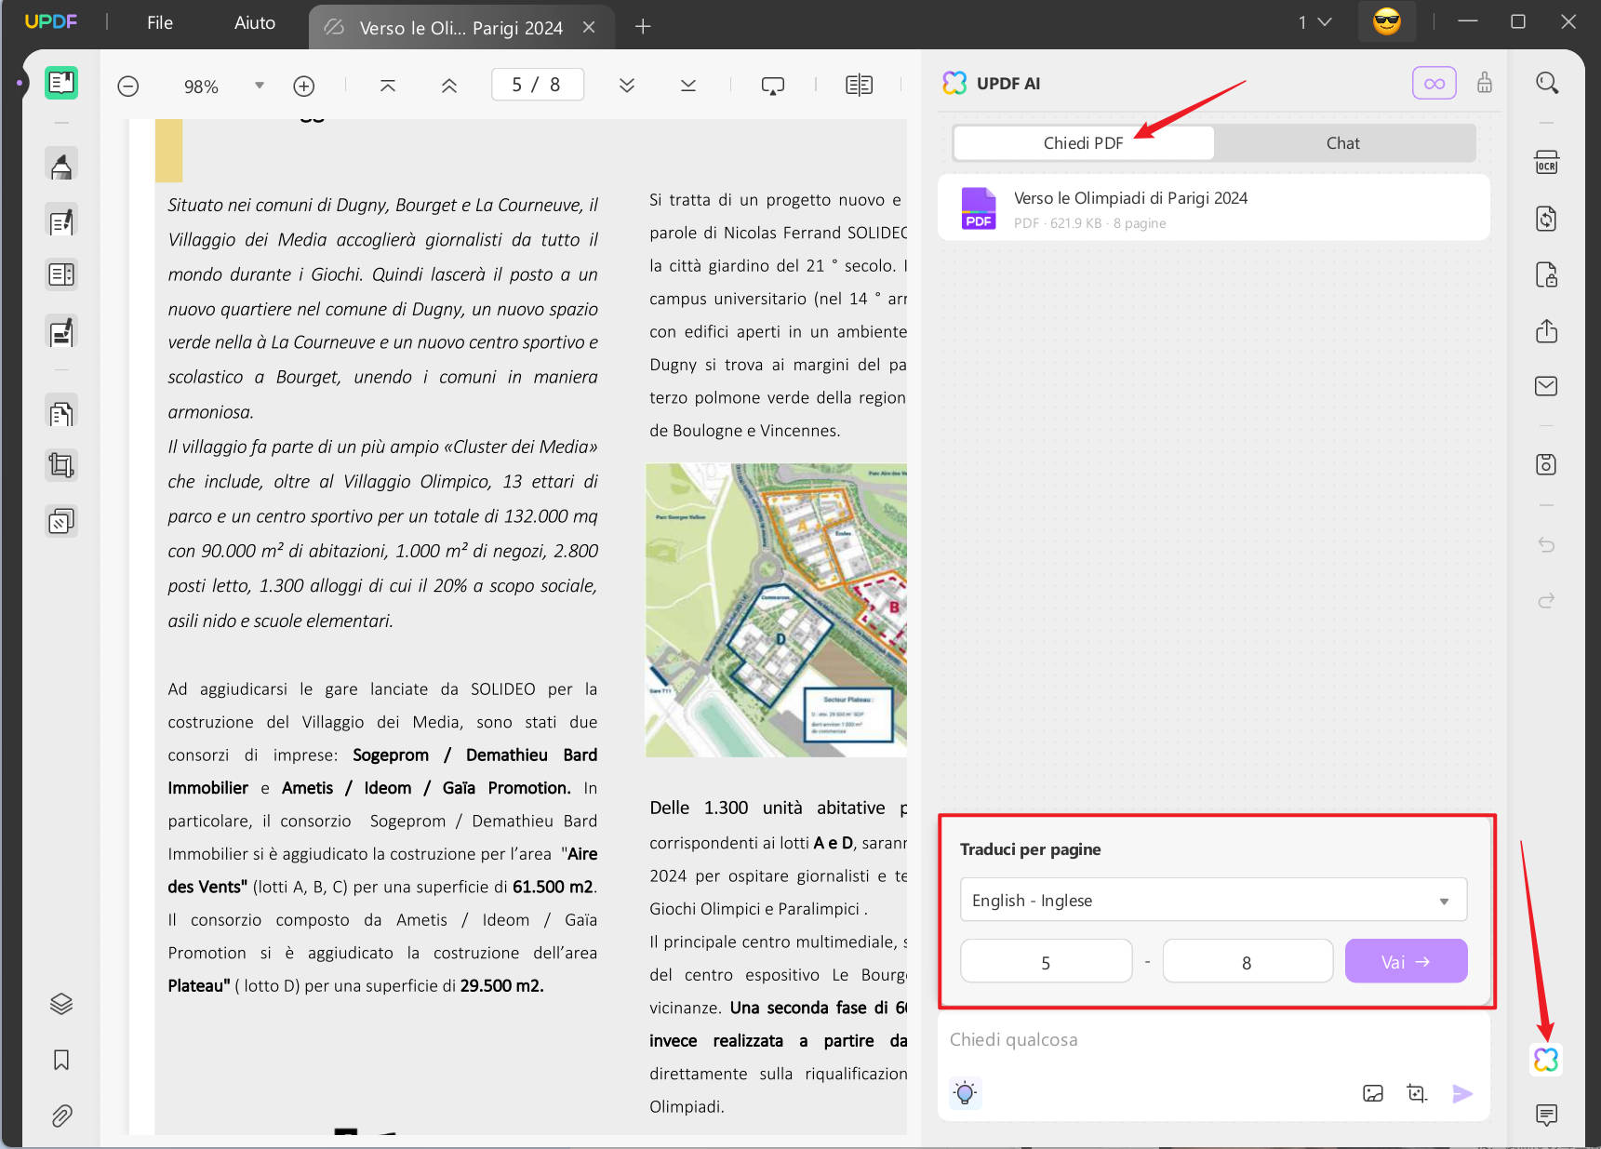1601x1149 pixels.
Task: Send the PDF by email
Action: pyautogui.click(x=1546, y=386)
